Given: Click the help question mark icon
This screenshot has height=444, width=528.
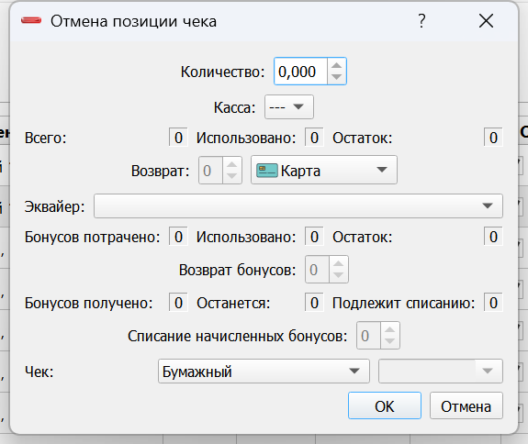Looking at the screenshot, I should (x=421, y=21).
